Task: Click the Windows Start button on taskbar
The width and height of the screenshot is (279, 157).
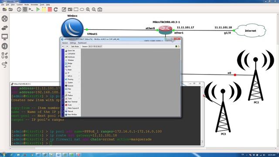Action: coord(3,155)
